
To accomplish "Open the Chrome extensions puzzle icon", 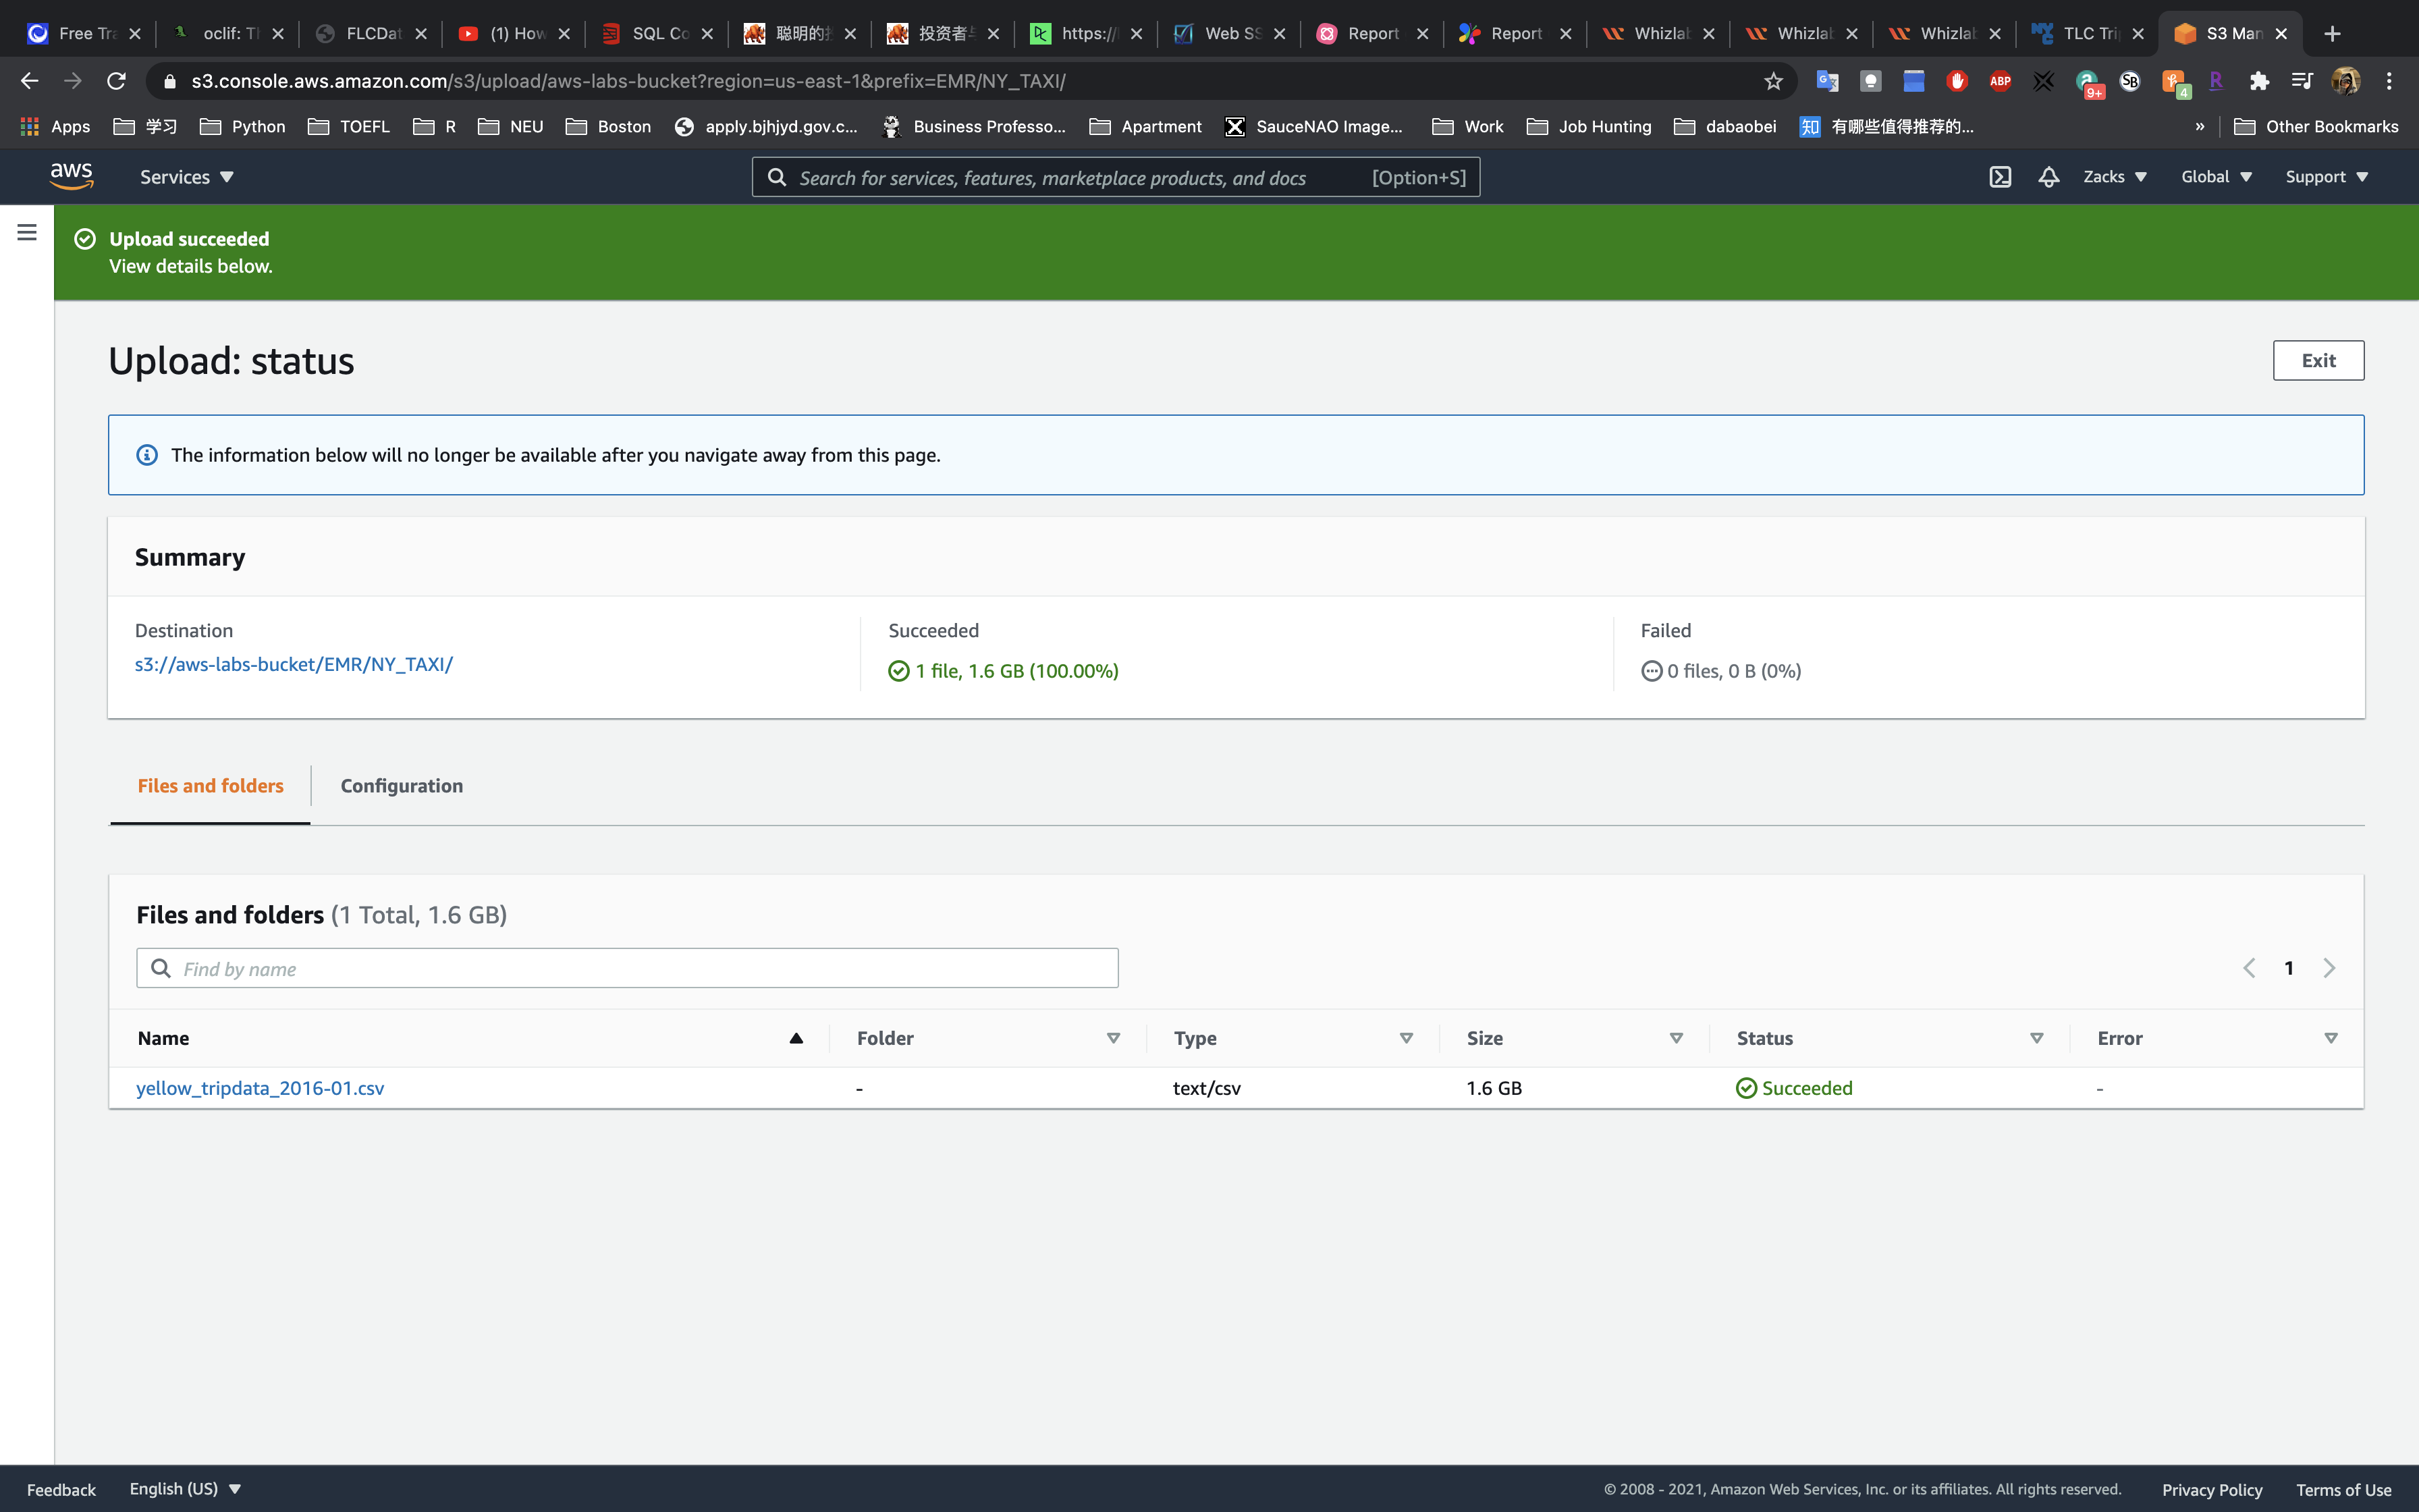I will [x=2259, y=81].
